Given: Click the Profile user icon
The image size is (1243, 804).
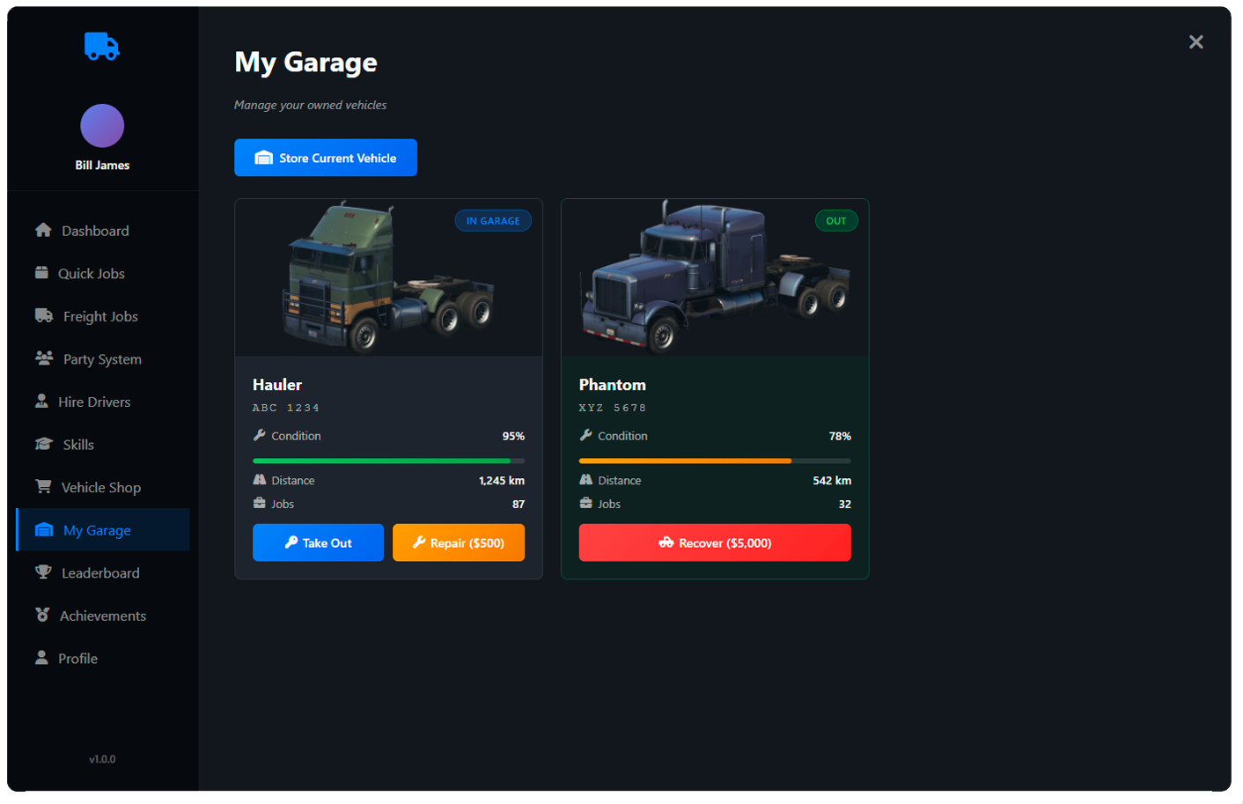Looking at the screenshot, I should (x=41, y=658).
